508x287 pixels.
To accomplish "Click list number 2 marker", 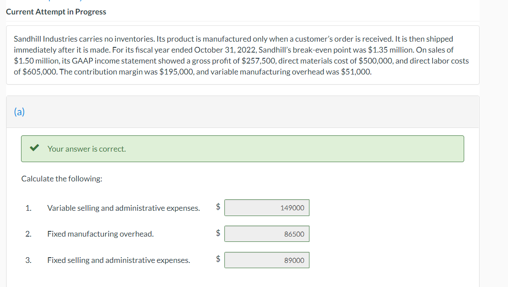I will click(28, 234).
